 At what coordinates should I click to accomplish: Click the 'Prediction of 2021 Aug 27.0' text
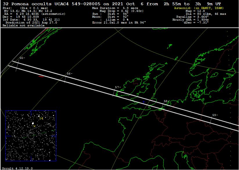[27, 22]
